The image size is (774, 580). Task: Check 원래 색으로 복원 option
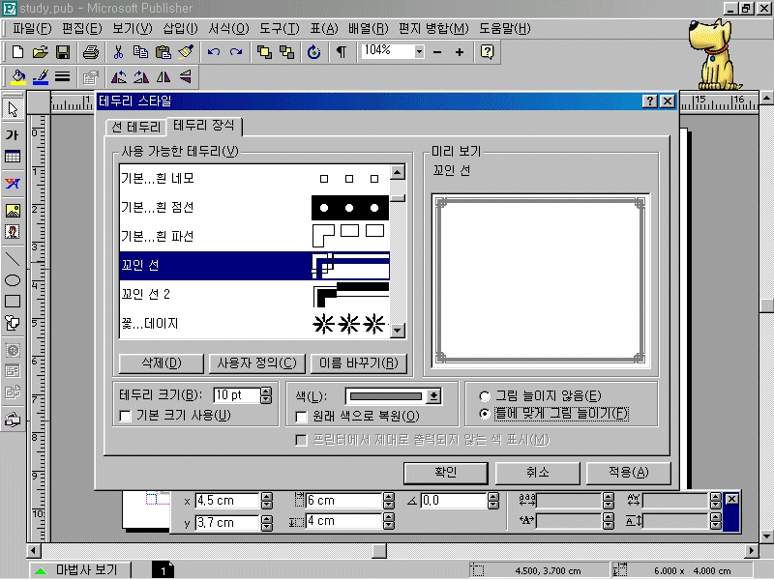[x=302, y=416]
